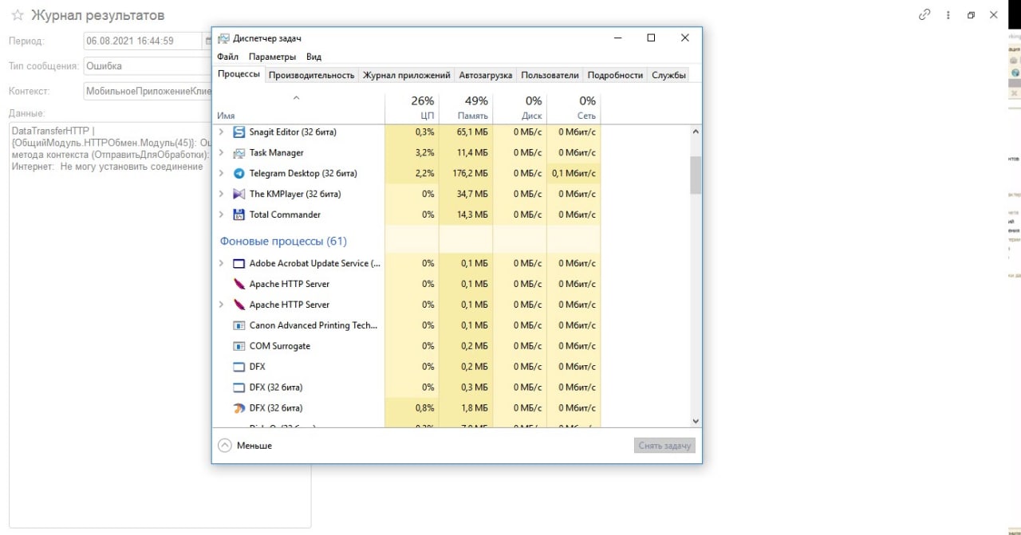This screenshot has width=1021, height=535.
Task: Expand the Adobe Acrobat Update Service group
Action: [x=221, y=263]
